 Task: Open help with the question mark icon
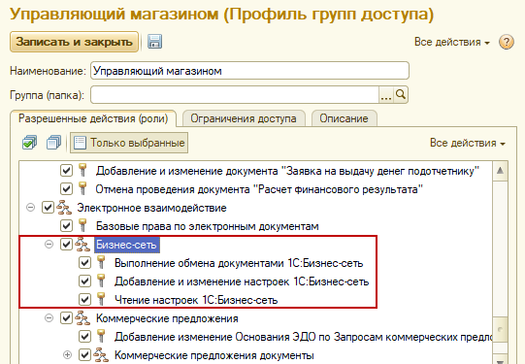coord(507,42)
